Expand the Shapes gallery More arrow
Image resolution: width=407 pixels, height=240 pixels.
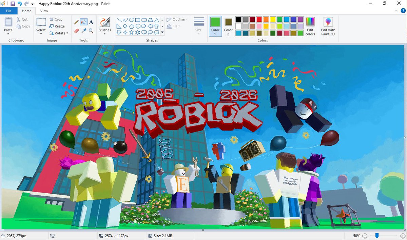(162, 33)
